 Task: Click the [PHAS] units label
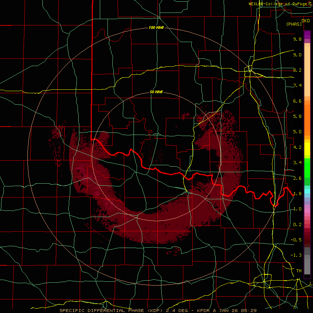[294, 24]
